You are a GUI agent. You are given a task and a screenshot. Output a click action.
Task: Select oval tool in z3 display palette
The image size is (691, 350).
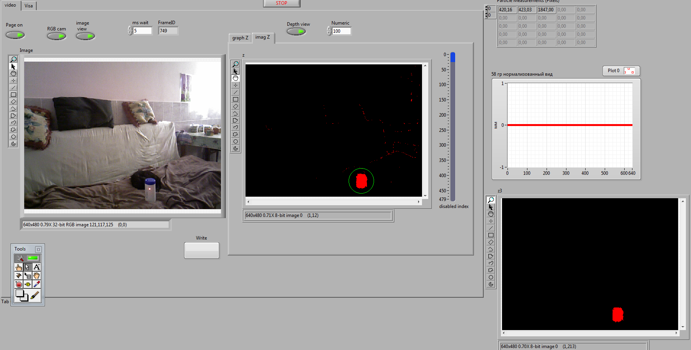point(491,277)
